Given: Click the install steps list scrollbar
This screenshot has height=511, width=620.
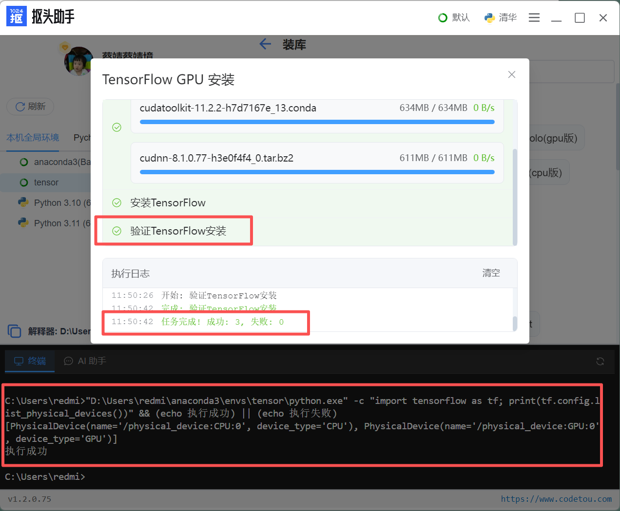Looking at the screenshot, I should 515,197.
